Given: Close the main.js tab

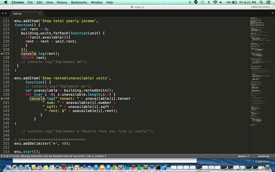Looking at the screenshot, I should (x=40, y=13).
